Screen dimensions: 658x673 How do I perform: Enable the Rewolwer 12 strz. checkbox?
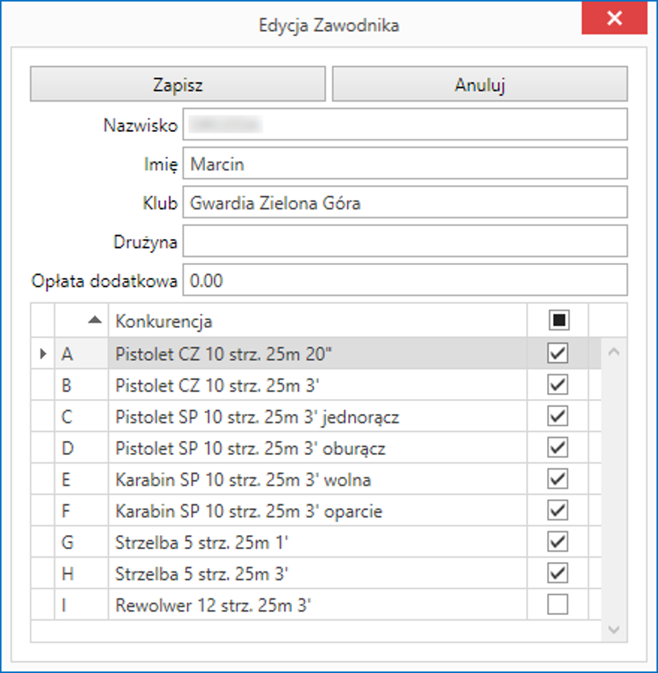pyautogui.click(x=558, y=606)
